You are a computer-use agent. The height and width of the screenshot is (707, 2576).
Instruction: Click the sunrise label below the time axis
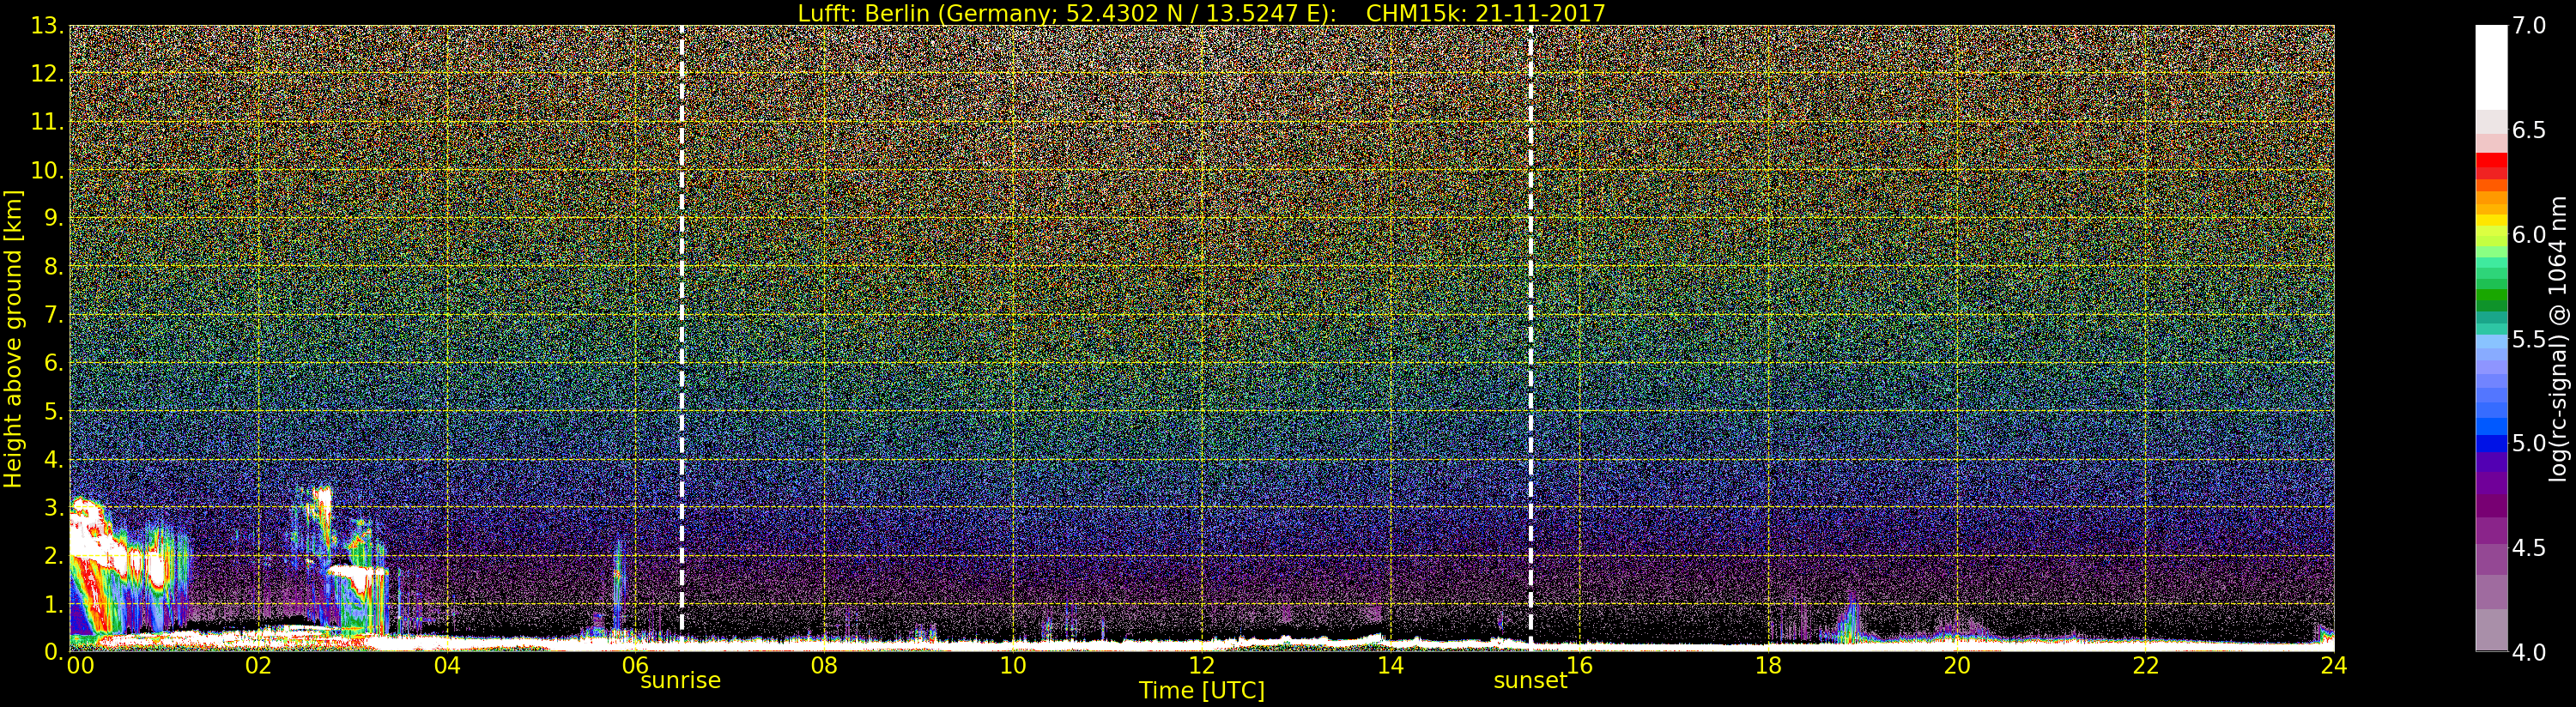tap(680, 681)
